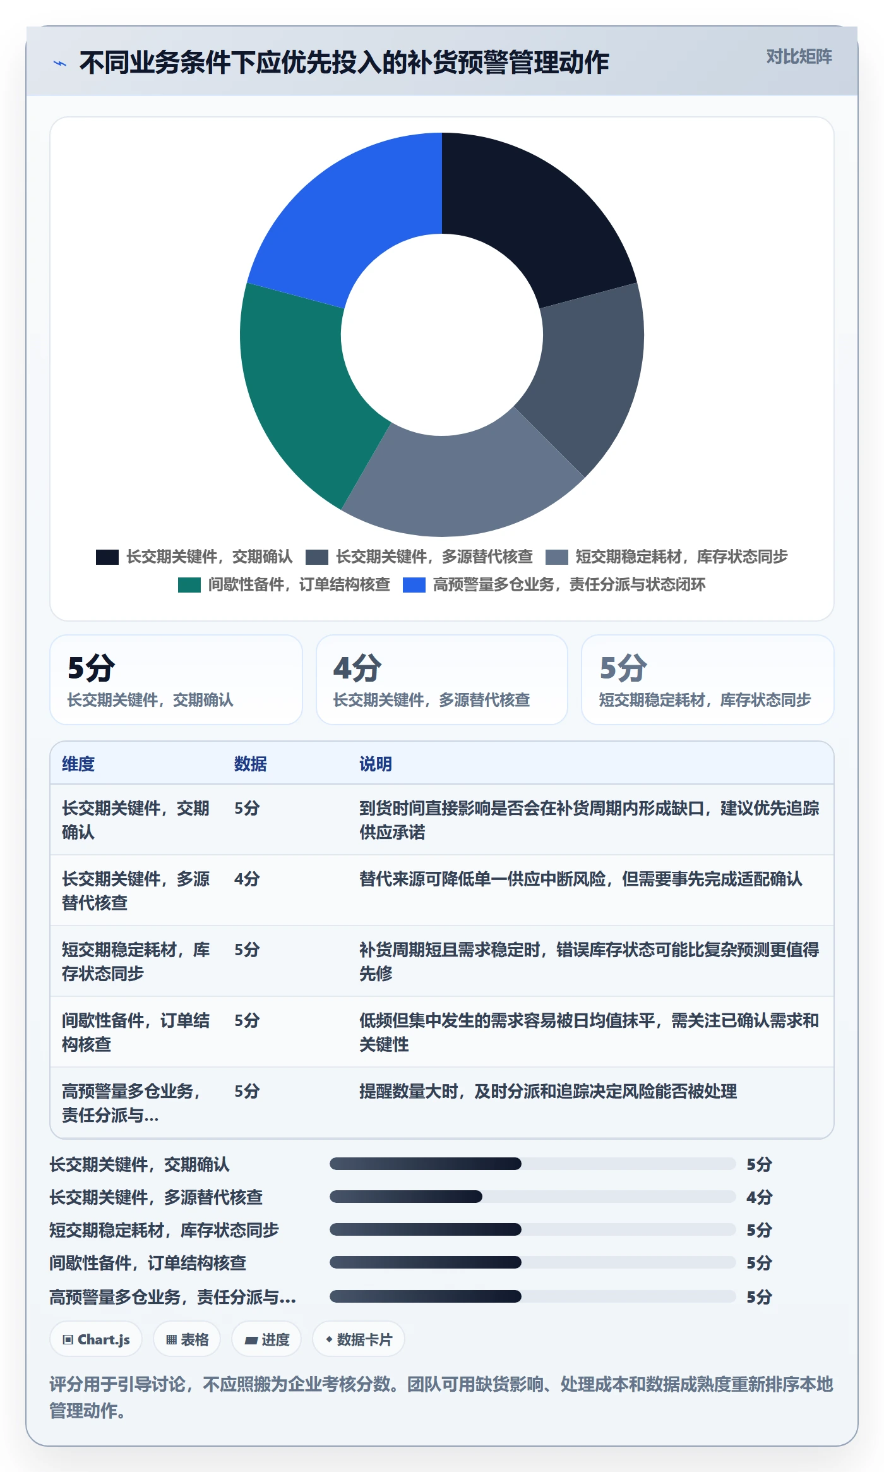Image resolution: width=884 pixels, height=1472 pixels.
Task: Click the footer note starting 评分用于引导讨论
Action: pos(441,1397)
